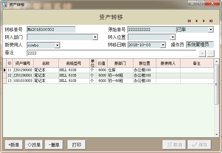Screen dimensions: 222x153
Task: Open the 已审 status dropdown
Action: [211, 30]
